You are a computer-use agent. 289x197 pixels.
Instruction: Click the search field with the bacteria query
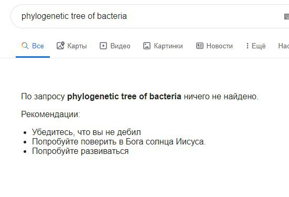149,16
